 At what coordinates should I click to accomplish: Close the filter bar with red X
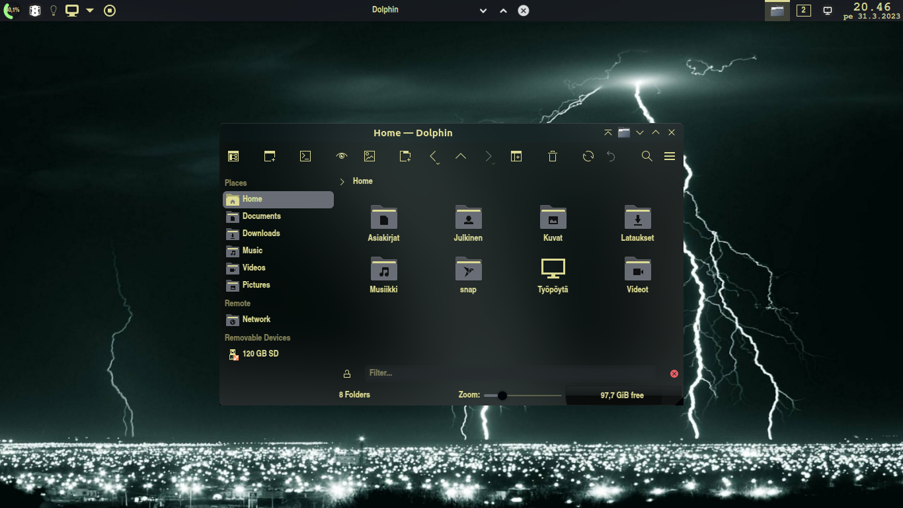(674, 374)
